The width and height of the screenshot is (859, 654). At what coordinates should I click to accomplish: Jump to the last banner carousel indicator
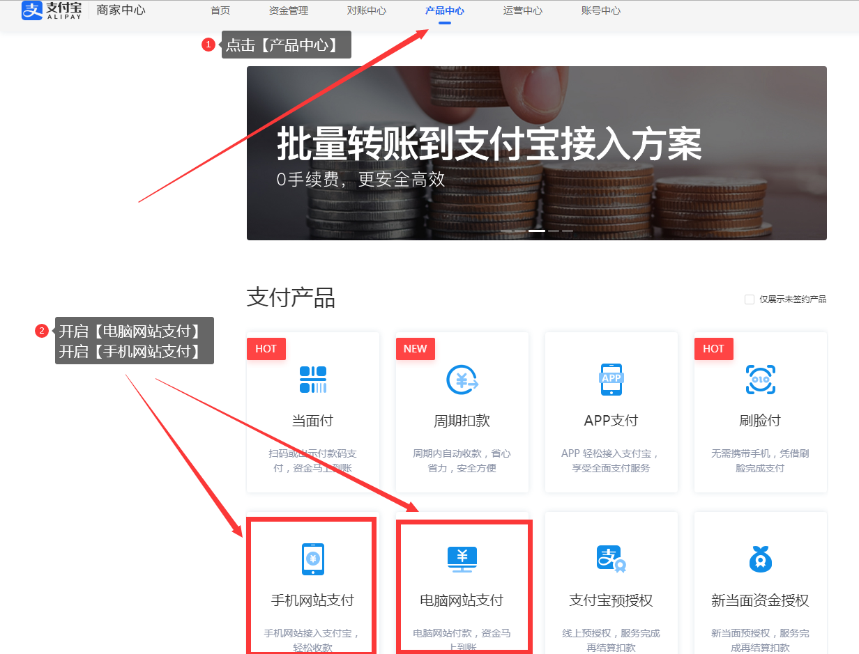pos(568,231)
